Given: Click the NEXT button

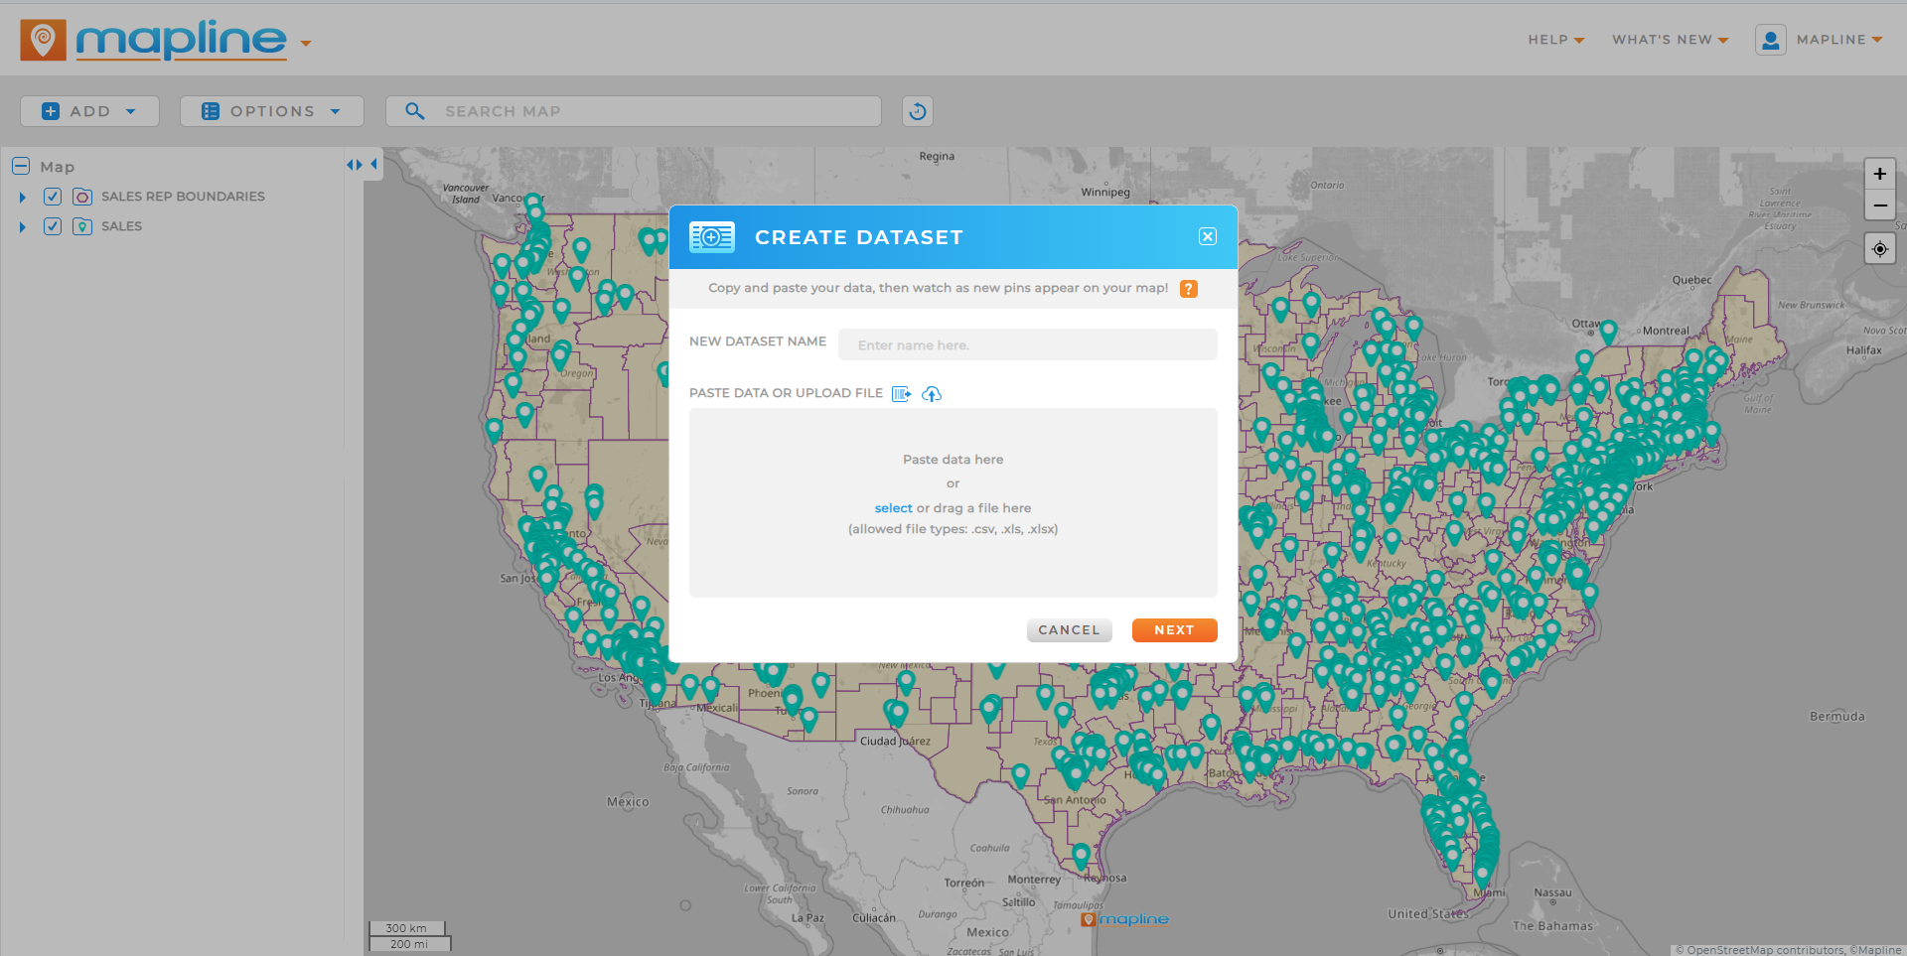Looking at the screenshot, I should (1174, 630).
